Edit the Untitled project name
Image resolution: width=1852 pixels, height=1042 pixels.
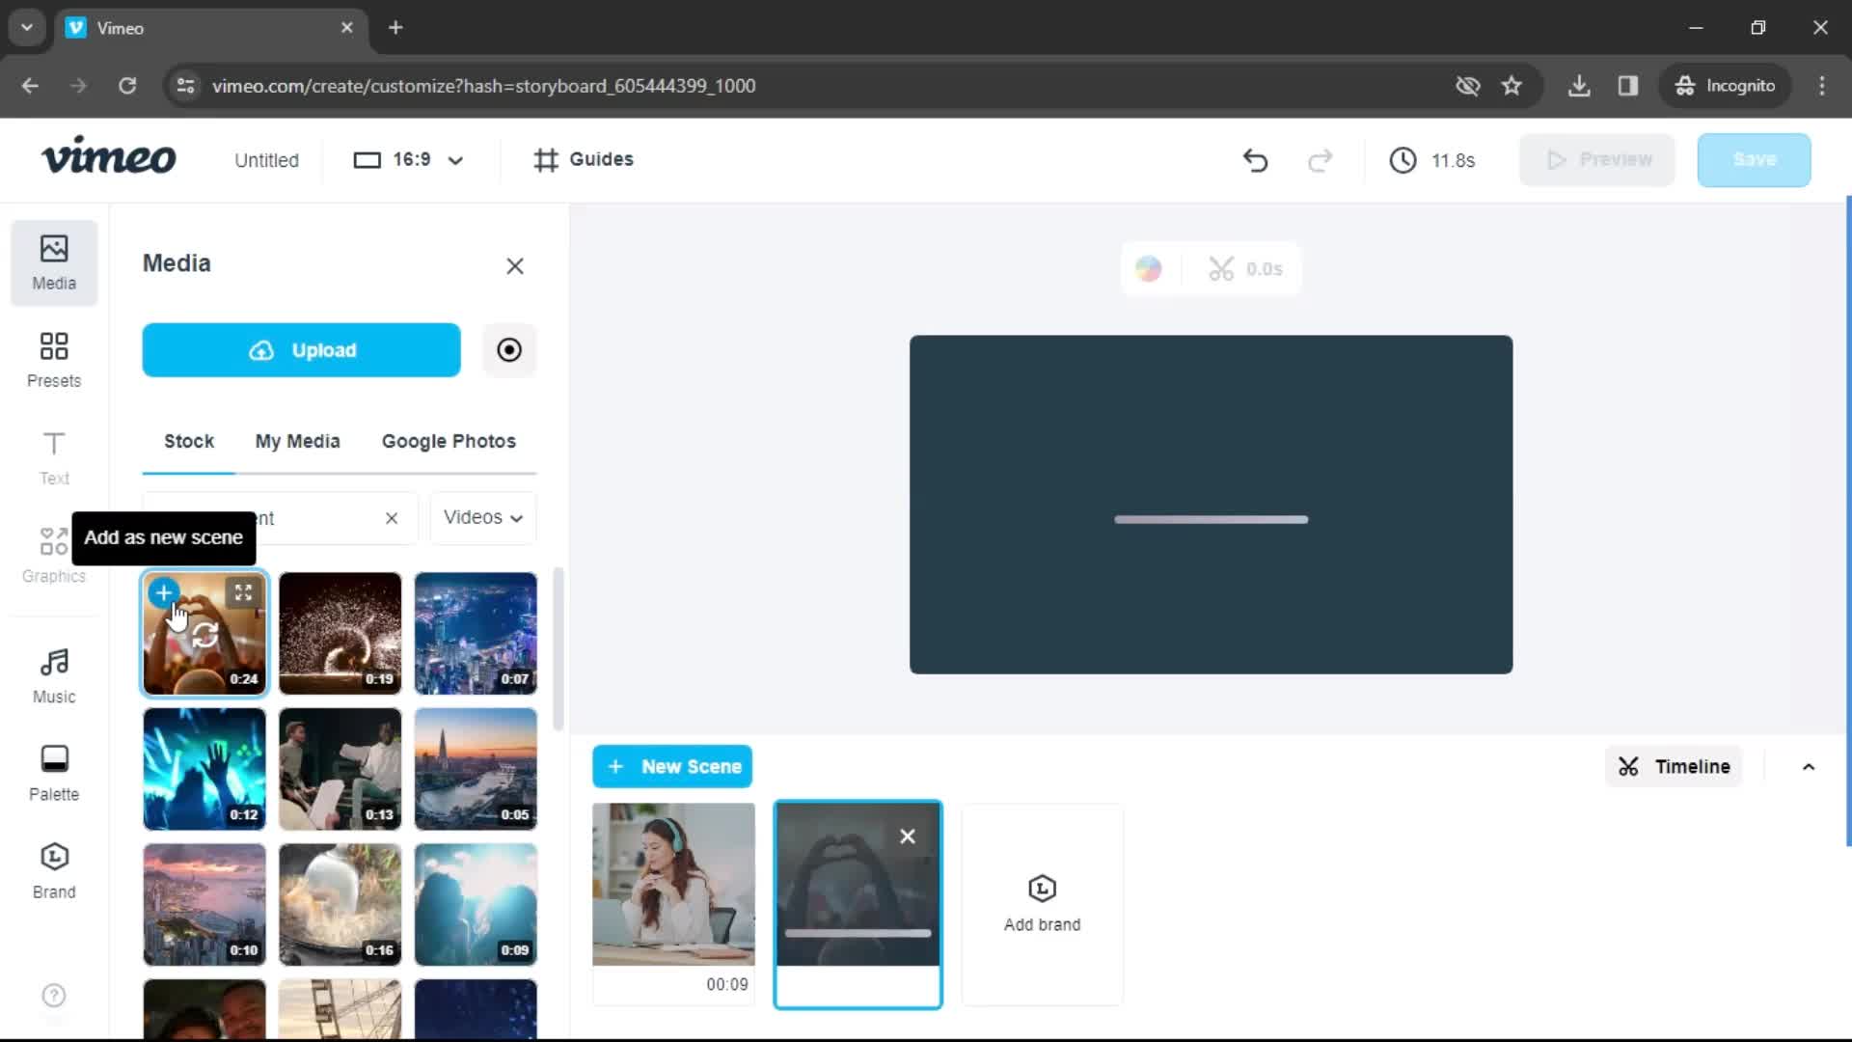[x=267, y=160]
